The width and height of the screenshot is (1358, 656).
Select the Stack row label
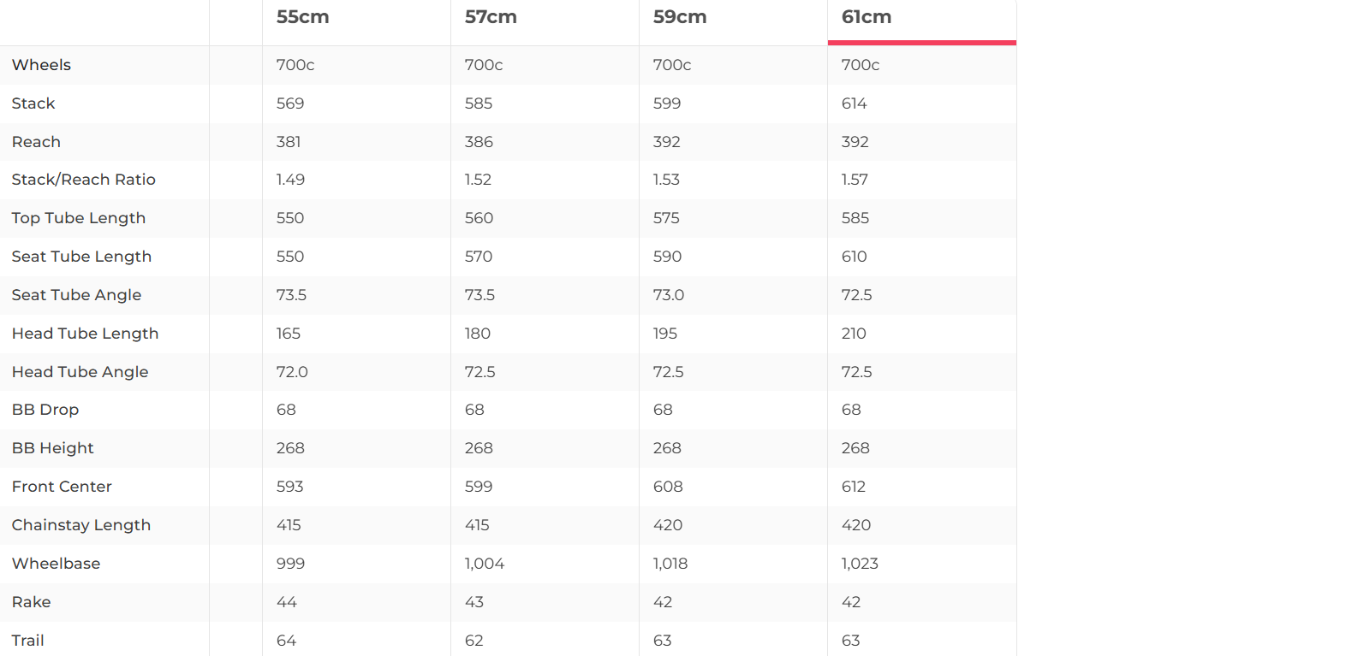33,103
